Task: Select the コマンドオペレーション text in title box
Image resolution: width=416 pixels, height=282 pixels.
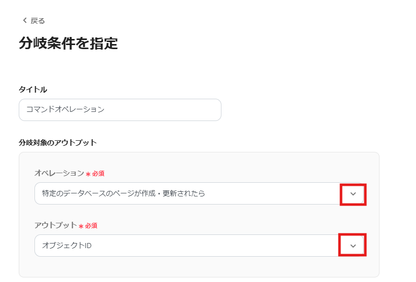Action: (65, 110)
